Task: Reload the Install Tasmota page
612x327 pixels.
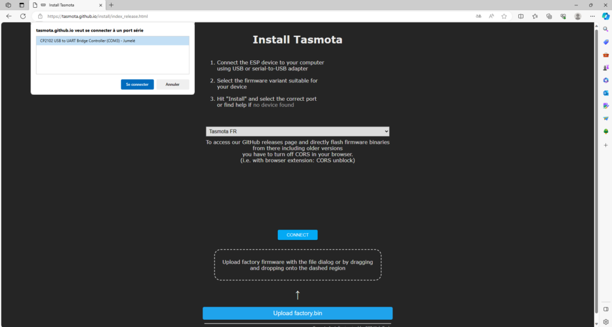Action: (23, 16)
